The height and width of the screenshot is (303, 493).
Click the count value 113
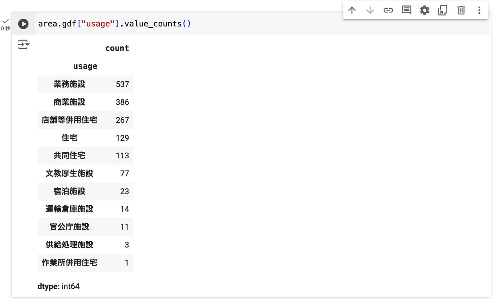tap(122, 156)
